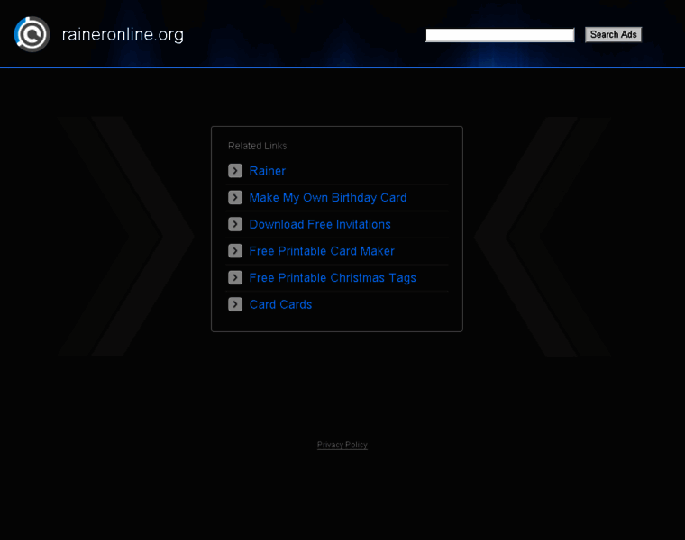Open the Free Printable Christmas Tags link
Screen dimensions: 685x540
pyautogui.click(x=333, y=278)
